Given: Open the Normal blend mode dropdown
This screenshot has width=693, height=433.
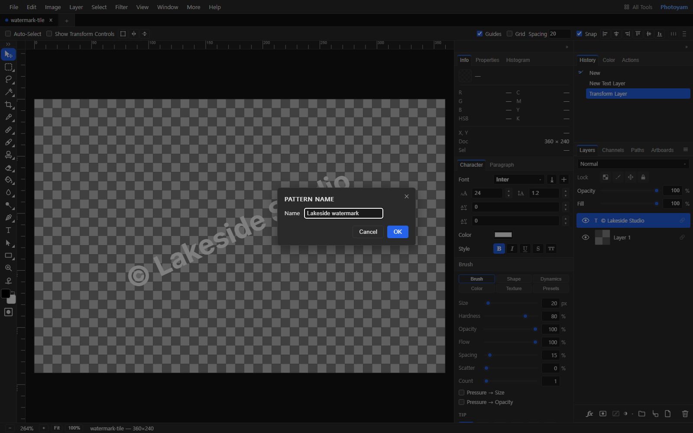Looking at the screenshot, I should [x=633, y=164].
